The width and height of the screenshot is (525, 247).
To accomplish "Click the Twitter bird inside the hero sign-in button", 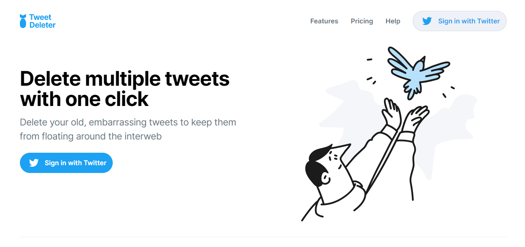I will [34, 163].
